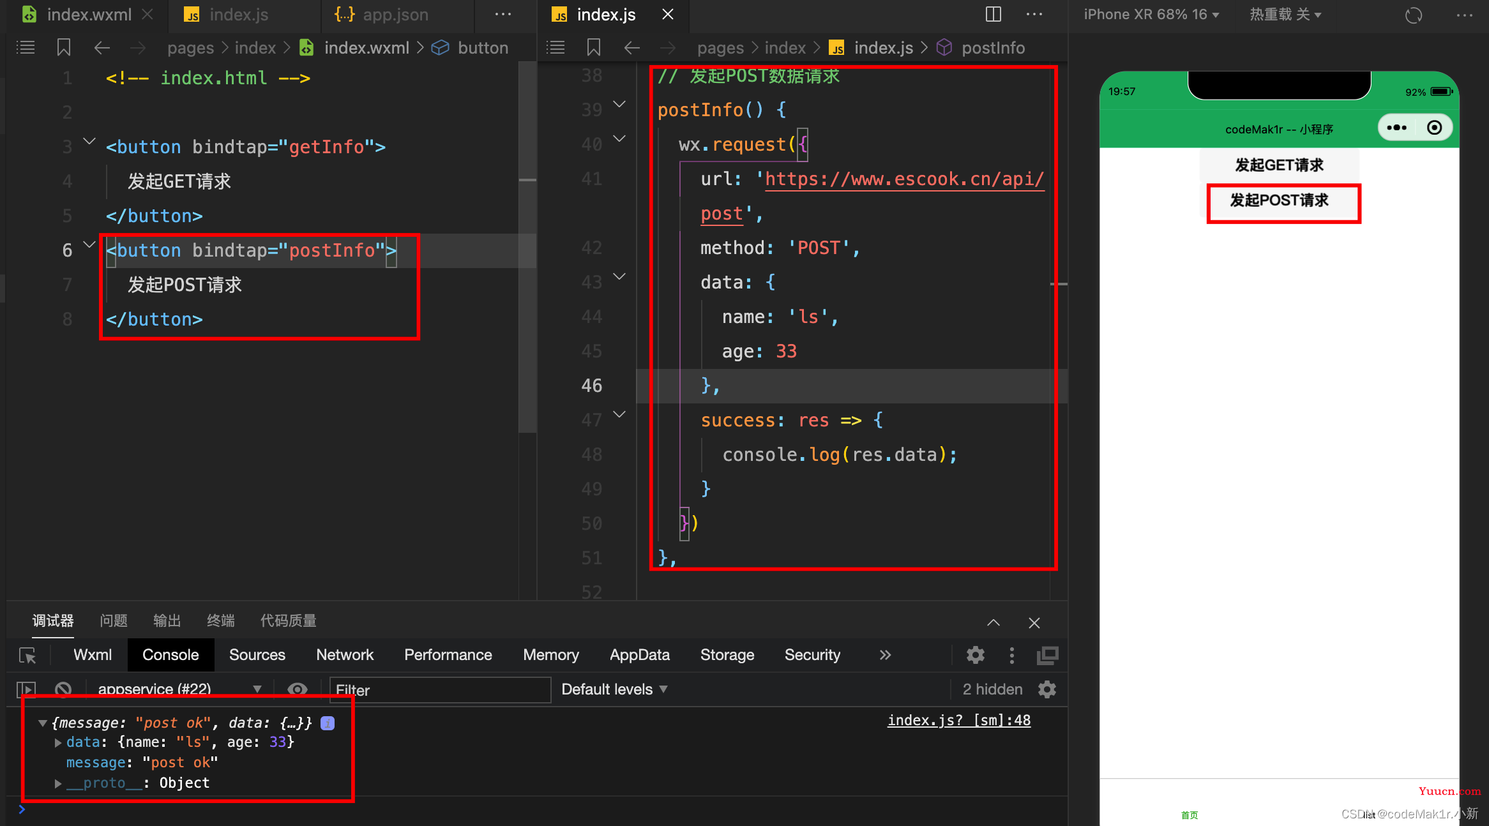Image resolution: width=1489 pixels, height=826 pixels.
Task: Open index.js?[sm]:48 source link
Action: point(959,721)
